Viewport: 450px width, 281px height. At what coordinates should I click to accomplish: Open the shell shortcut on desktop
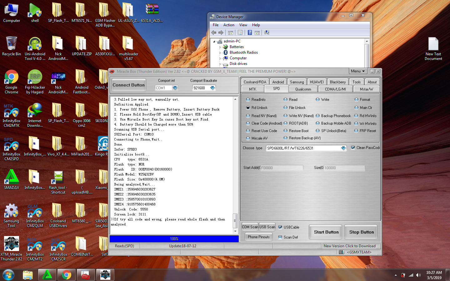point(35,12)
